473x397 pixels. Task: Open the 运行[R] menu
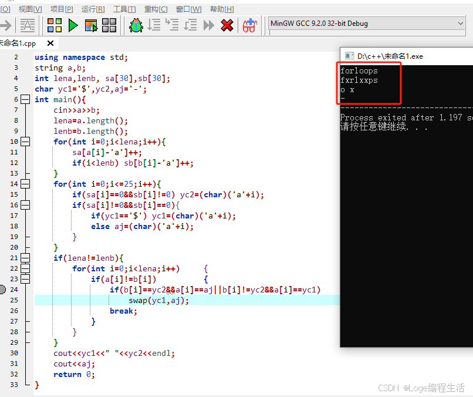(93, 9)
